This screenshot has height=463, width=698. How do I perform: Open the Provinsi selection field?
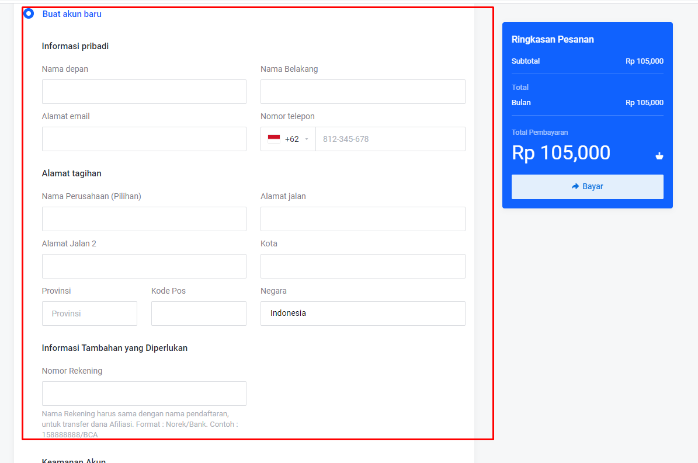coord(89,314)
